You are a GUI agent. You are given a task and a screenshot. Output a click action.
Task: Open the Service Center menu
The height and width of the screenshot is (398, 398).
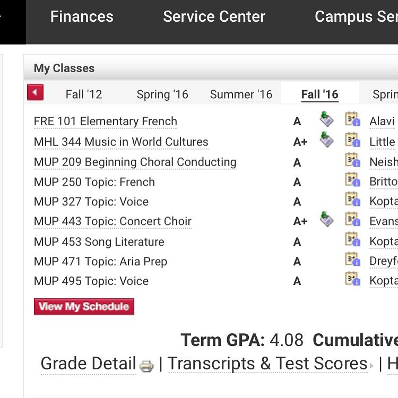pos(214,16)
